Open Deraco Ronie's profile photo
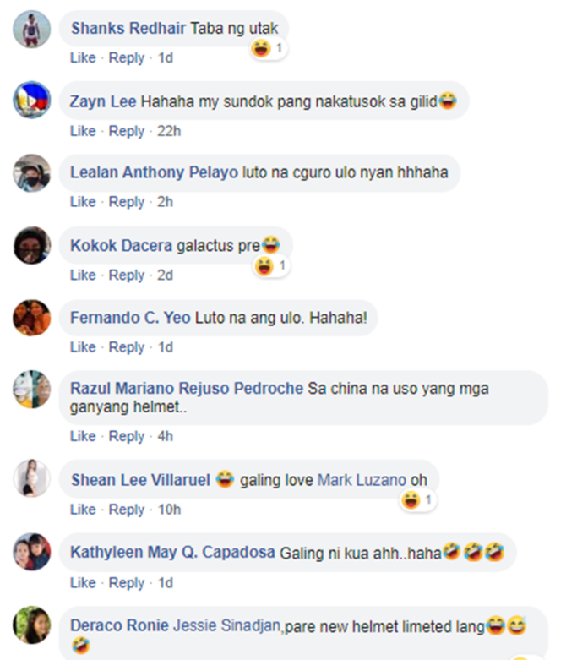The image size is (588, 660). [32, 625]
